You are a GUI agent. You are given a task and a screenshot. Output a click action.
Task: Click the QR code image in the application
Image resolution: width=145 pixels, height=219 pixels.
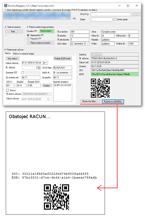(x=100, y=88)
